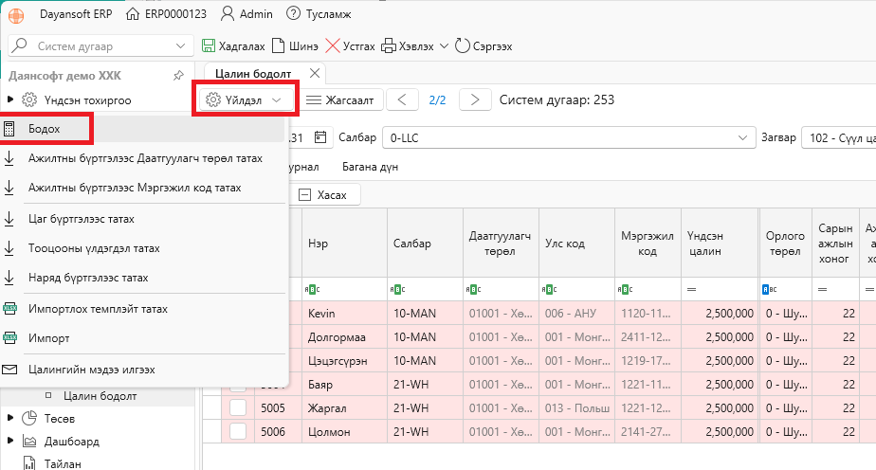This screenshot has height=470, width=876.
Task: Open filter operator for Нэр column
Action: tap(312, 289)
